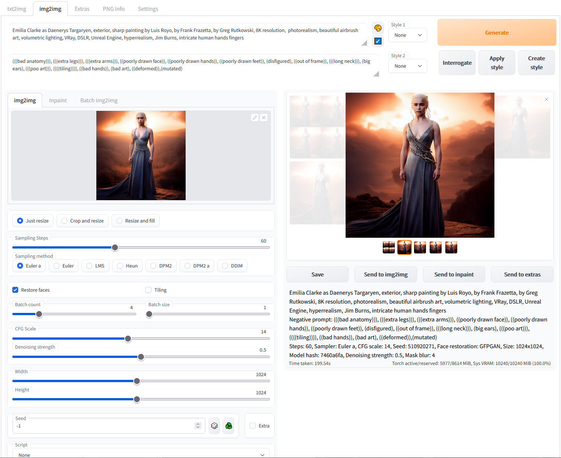Expand the Script dropdown

[x=141, y=455]
